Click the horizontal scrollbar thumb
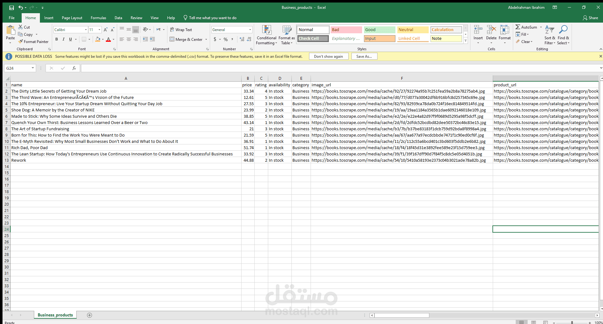 (402, 315)
